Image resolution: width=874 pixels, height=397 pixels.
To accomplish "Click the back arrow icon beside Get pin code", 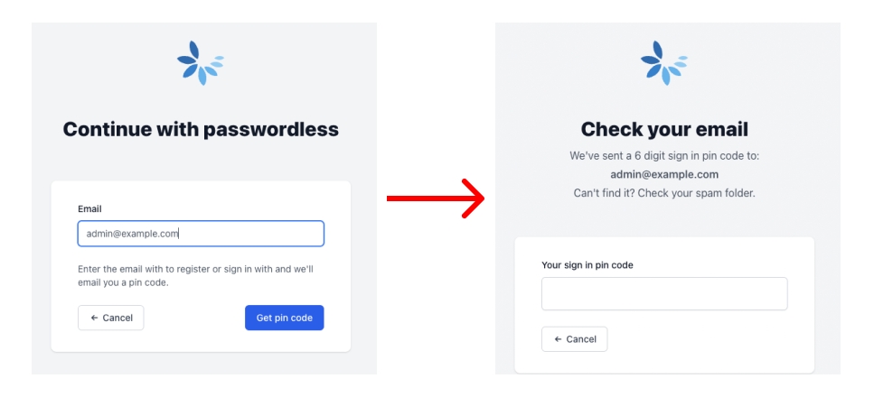I will 94,318.
